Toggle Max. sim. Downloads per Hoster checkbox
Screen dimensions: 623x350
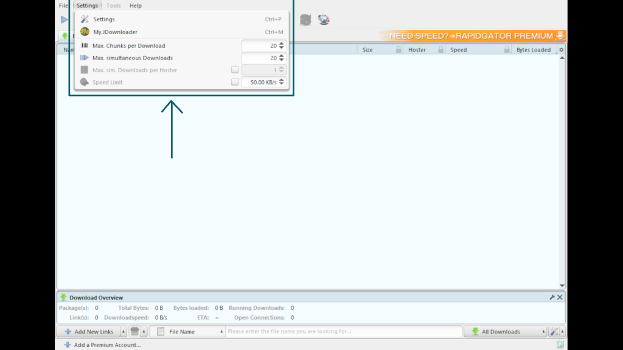235,70
